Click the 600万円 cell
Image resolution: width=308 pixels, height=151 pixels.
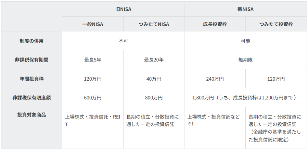[92, 98]
